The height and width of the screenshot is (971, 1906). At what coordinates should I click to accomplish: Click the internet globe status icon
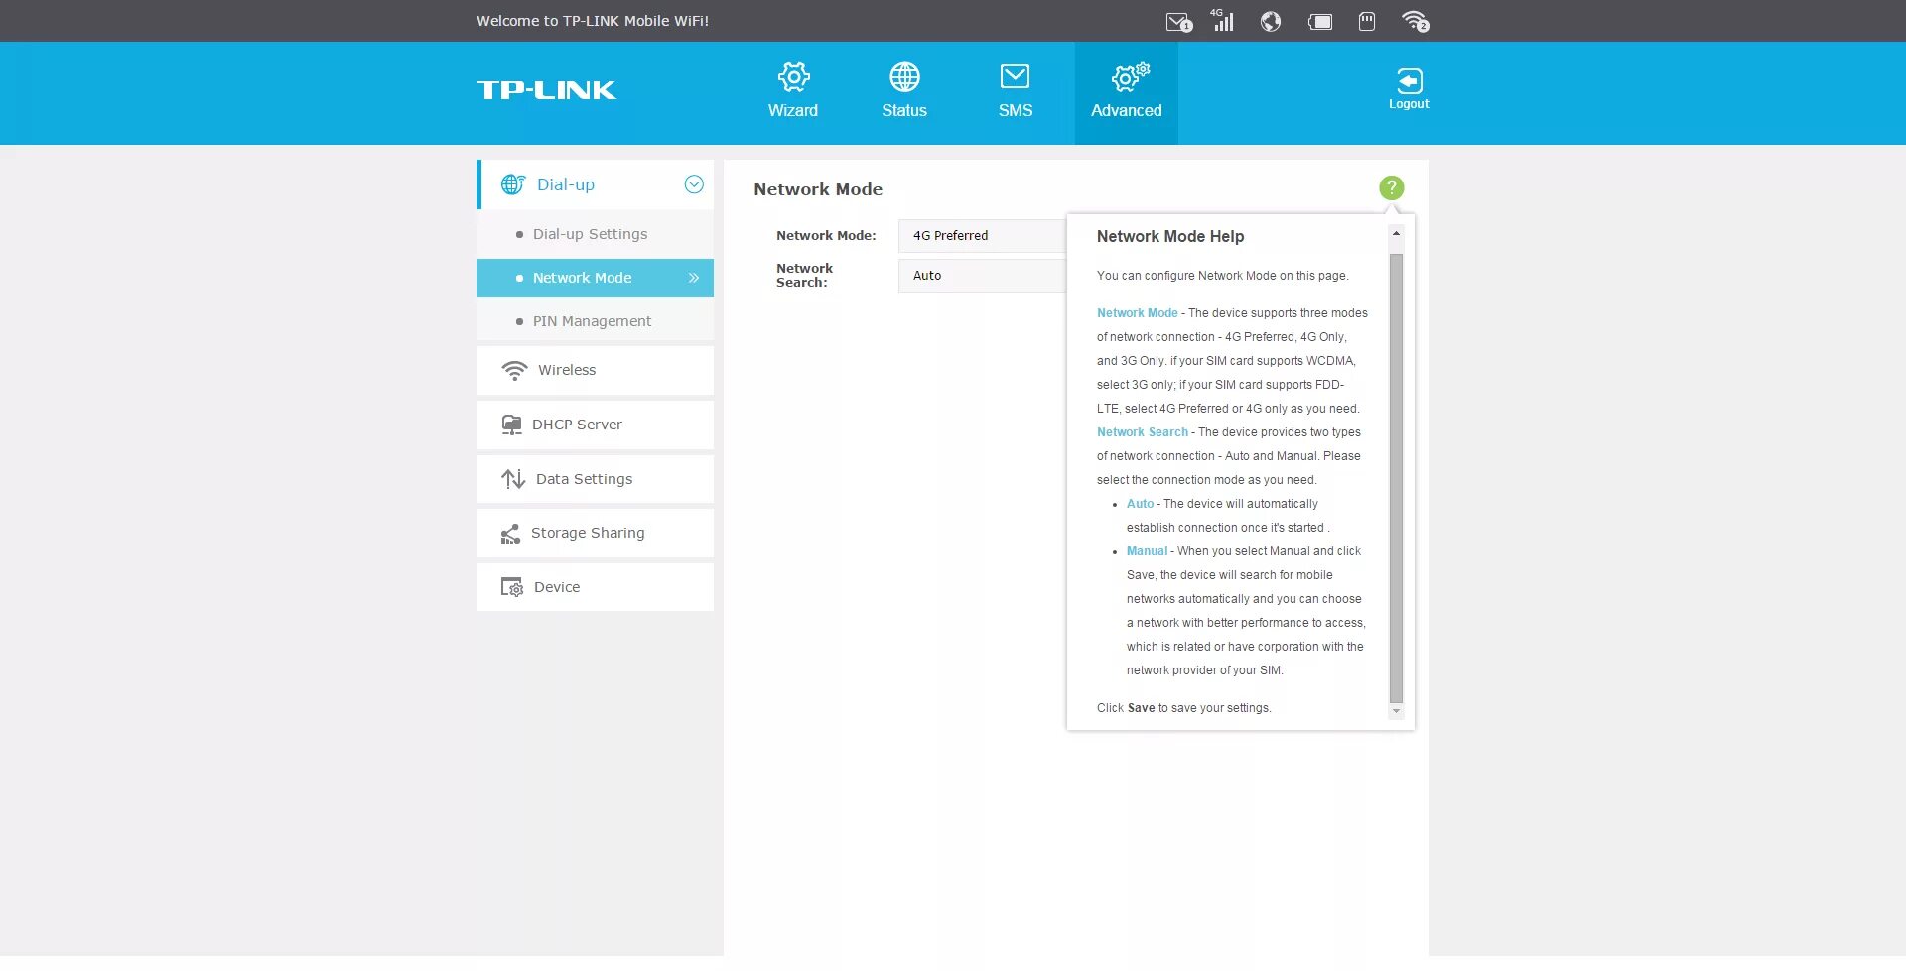(1271, 21)
